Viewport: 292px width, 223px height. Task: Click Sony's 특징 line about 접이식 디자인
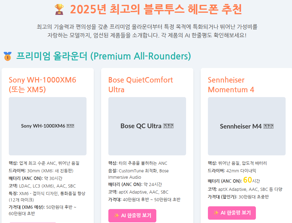point(47,197)
